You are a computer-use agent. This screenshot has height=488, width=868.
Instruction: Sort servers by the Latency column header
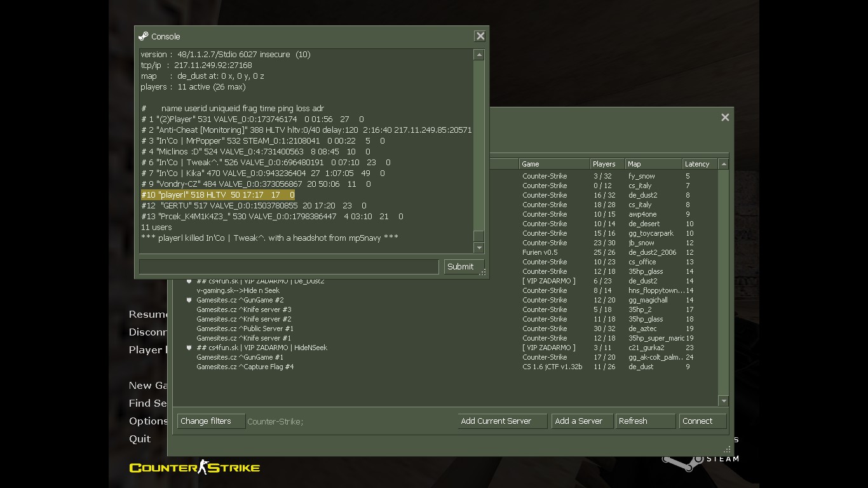click(700, 164)
